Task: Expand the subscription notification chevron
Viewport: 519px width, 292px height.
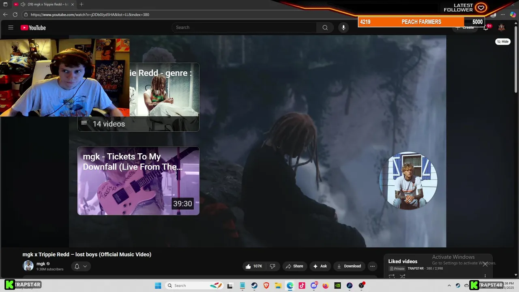Action: pyautogui.click(x=85, y=266)
